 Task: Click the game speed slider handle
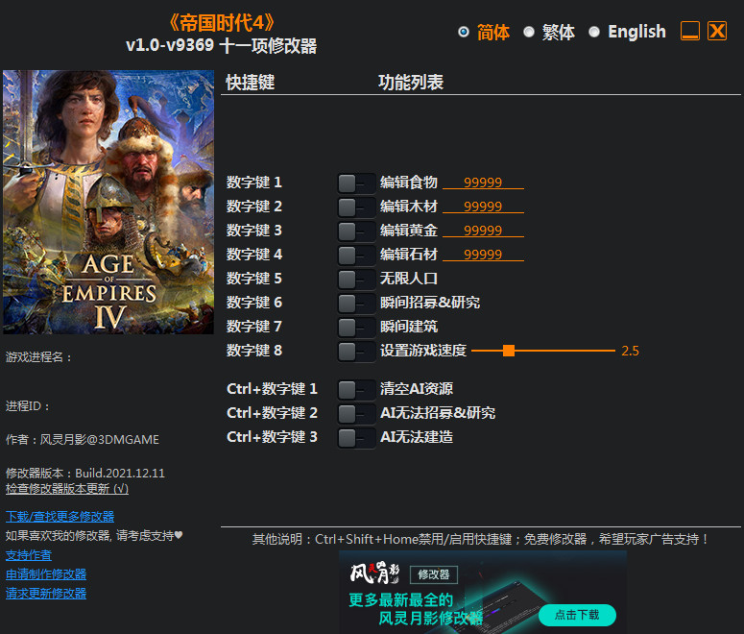pyautogui.click(x=509, y=351)
